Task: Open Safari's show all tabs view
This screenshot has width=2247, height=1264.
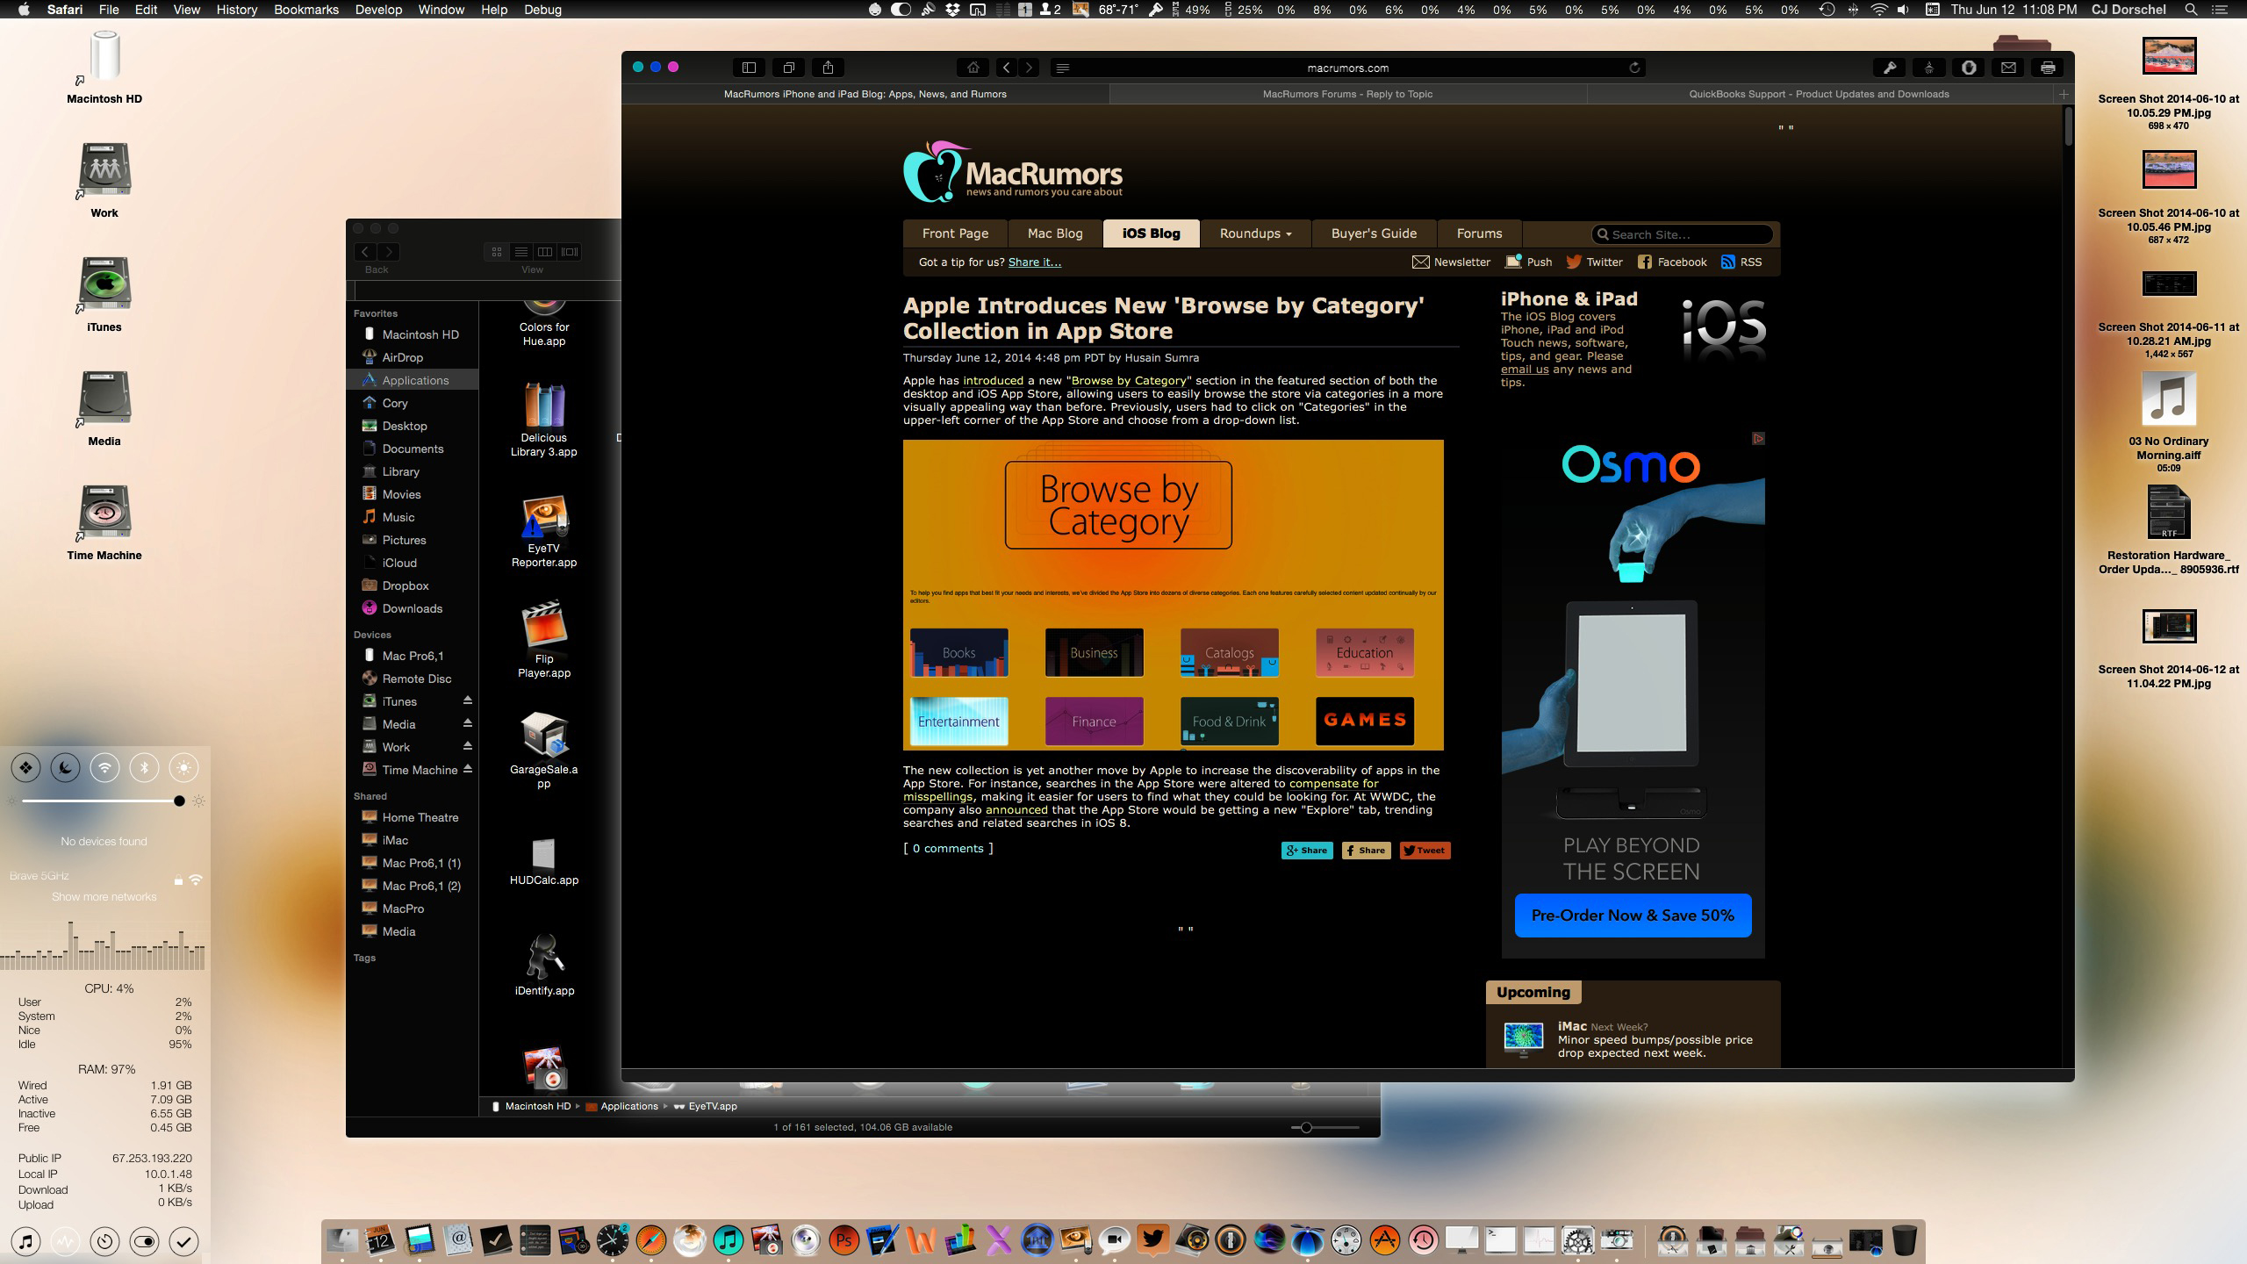Action: click(x=788, y=68)
